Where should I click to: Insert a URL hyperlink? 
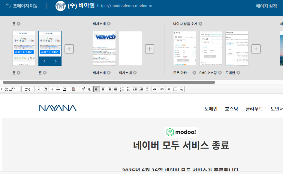pos(162,89)
